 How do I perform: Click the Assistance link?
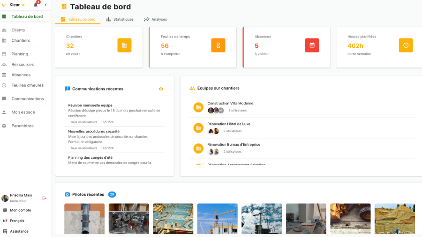[x=19, y=231]
